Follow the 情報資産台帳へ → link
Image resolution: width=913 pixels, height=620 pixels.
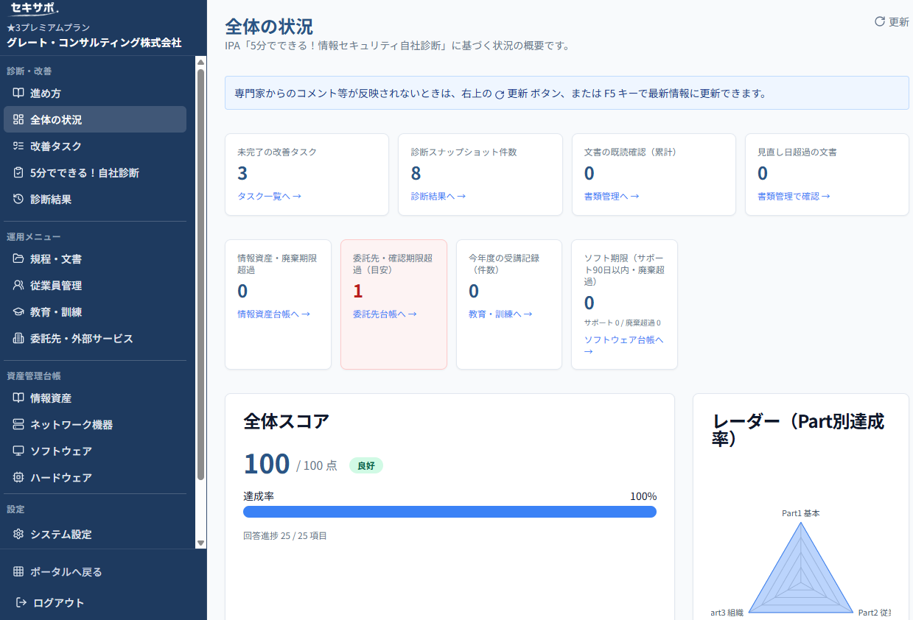273,314
